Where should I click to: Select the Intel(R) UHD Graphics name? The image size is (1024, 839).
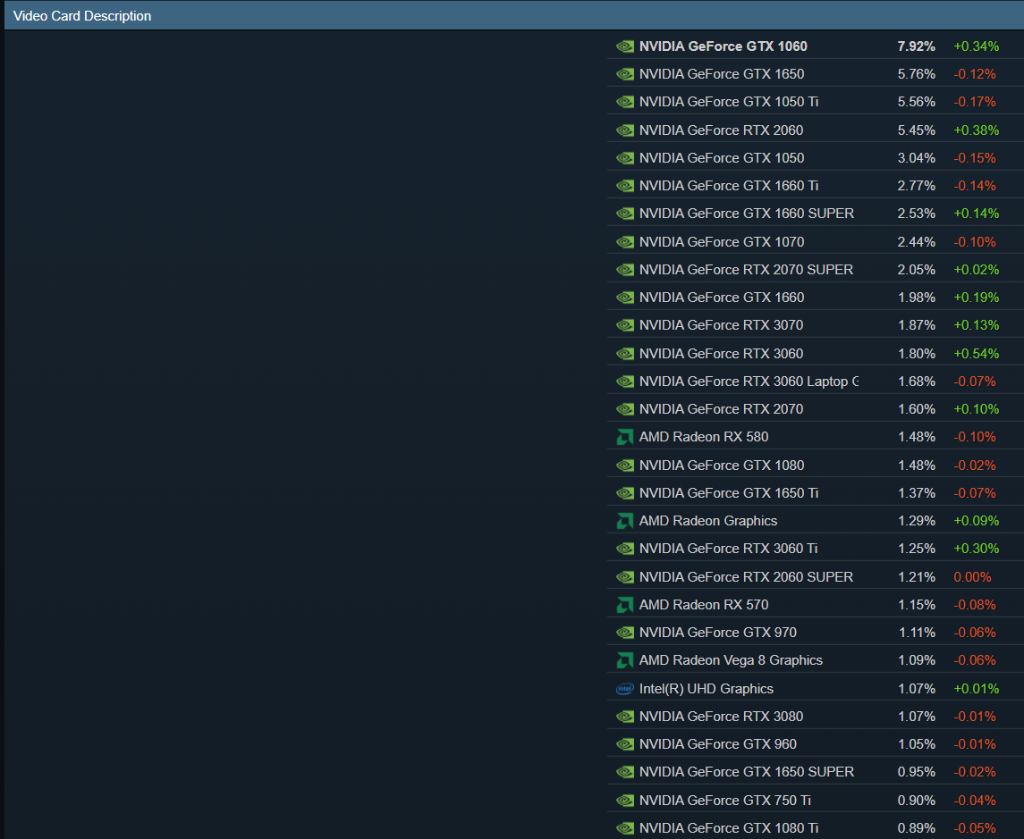coord(707,689)
